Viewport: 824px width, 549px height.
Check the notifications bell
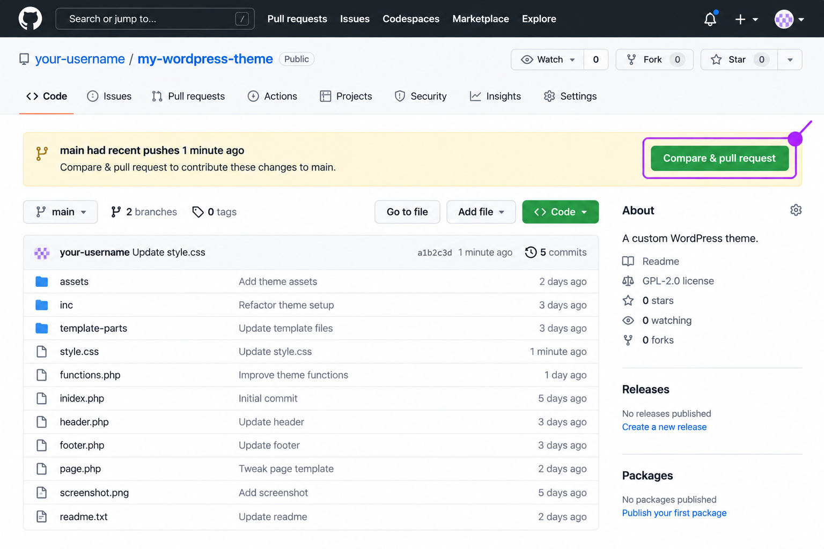(x=710, y=19)
